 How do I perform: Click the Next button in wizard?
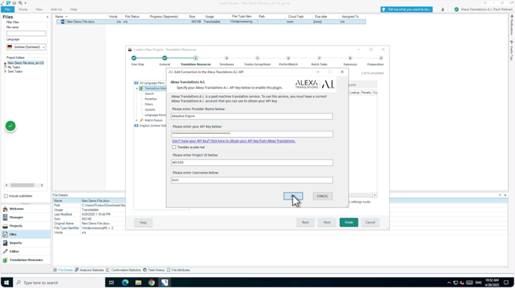coord(327,223)
